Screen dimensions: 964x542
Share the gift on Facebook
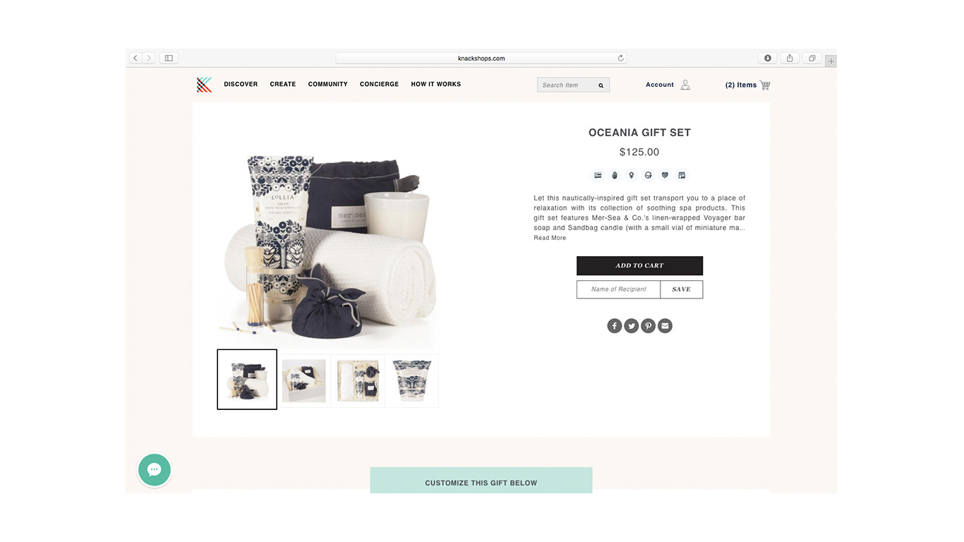pyautogui.click(x=615, y=325)
